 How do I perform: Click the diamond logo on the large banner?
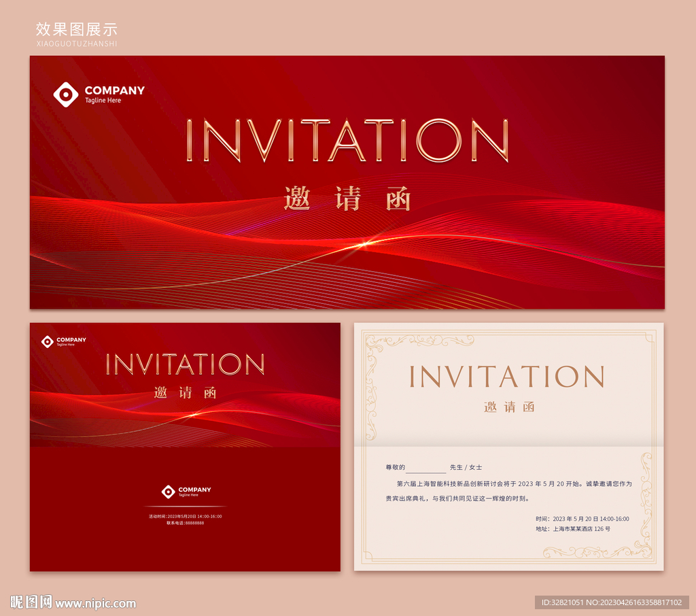click(x=66, y=94)
